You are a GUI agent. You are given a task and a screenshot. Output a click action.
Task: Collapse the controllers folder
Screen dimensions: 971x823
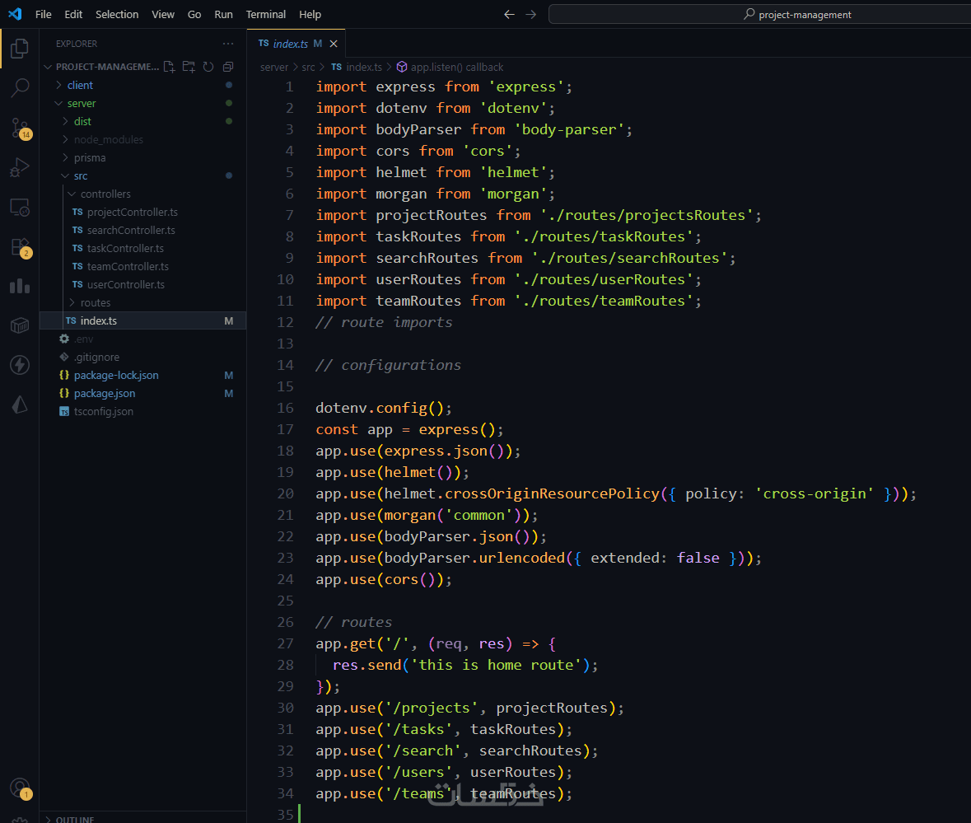105,194
